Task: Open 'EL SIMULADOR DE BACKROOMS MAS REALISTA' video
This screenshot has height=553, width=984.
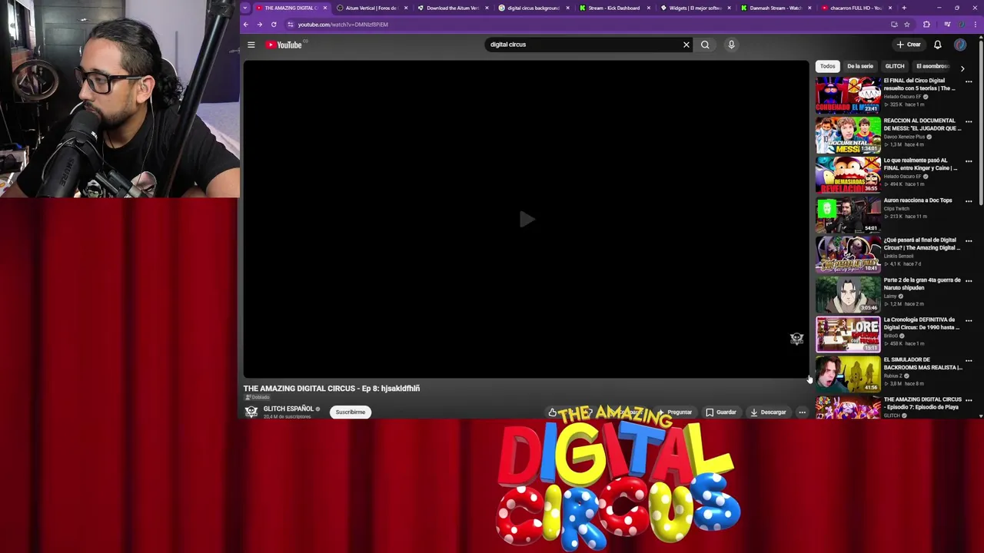Action: tap(922, 364)
